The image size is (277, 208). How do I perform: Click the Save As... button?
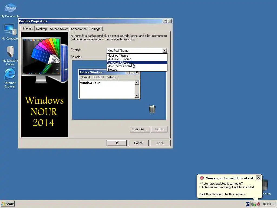click(140, 129)
